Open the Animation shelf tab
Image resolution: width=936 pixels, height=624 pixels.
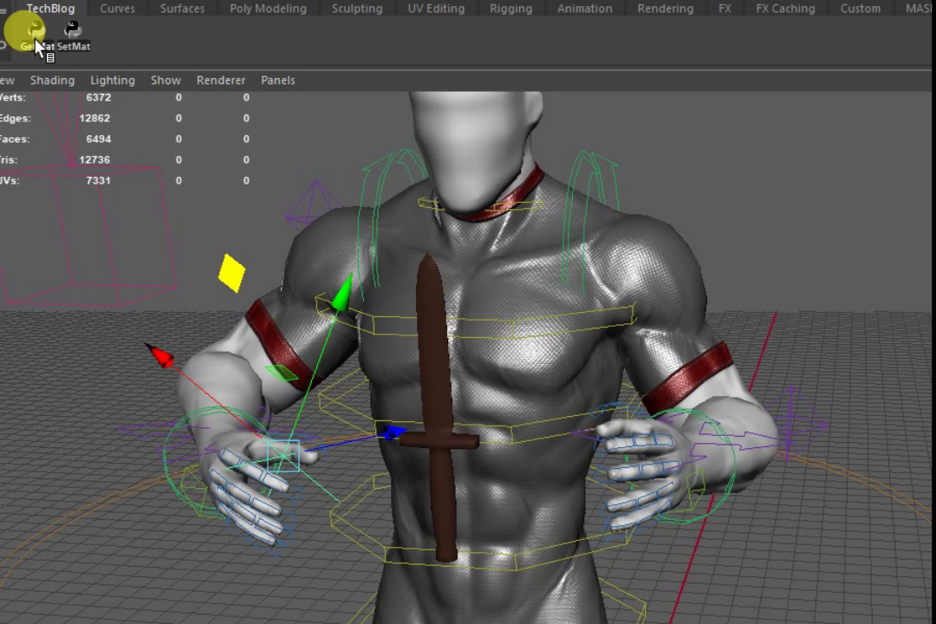[x=584, y=9]
